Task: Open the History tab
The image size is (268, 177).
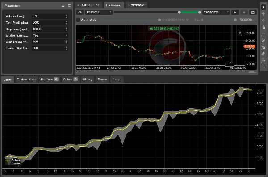Action: (88, 80)
